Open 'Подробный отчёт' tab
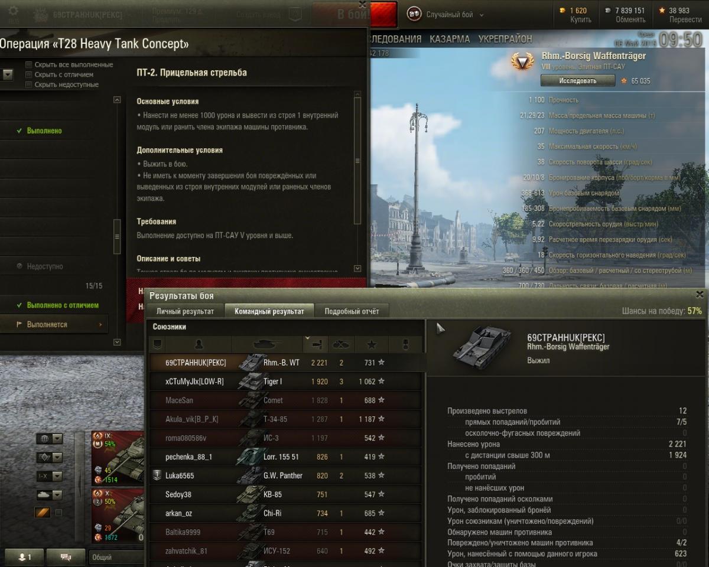Screen dimensions: 709x567 pos(352,311)
